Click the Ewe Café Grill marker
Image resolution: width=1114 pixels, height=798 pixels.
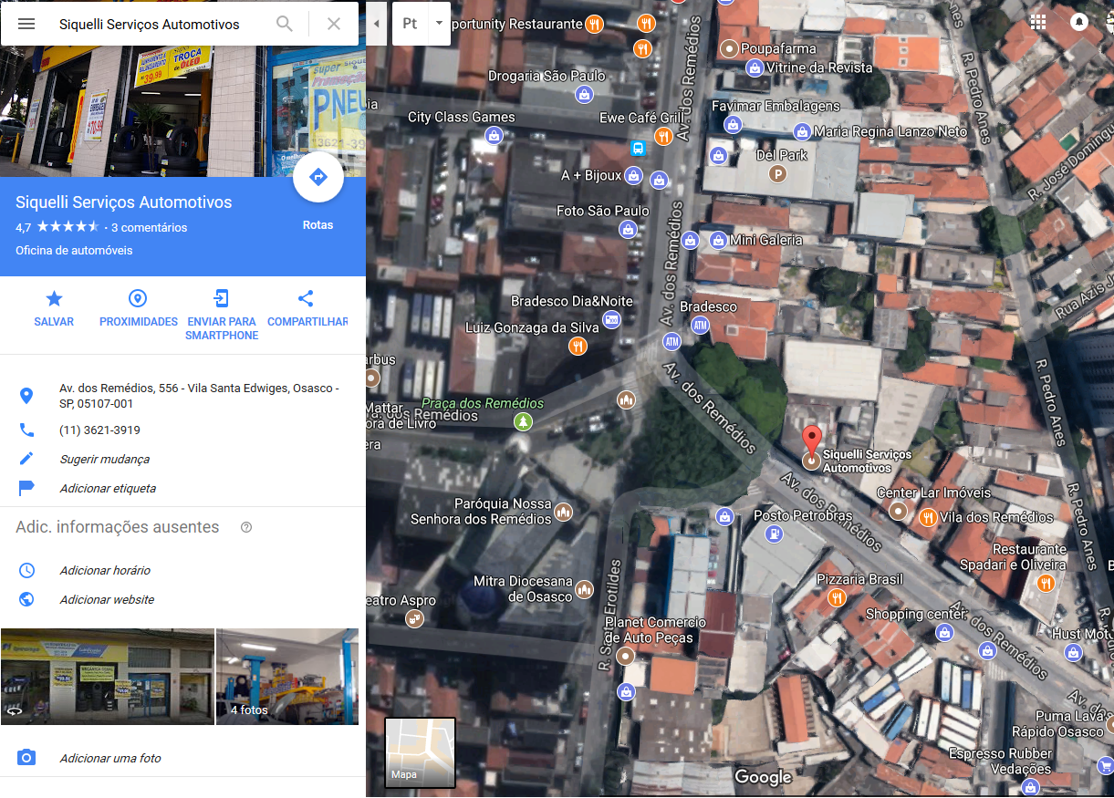(x=663, y=136)
